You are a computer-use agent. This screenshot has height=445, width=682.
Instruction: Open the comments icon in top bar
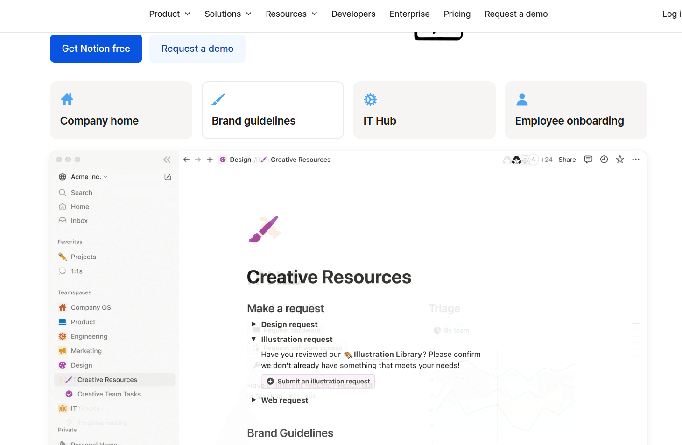coord(588,160)
